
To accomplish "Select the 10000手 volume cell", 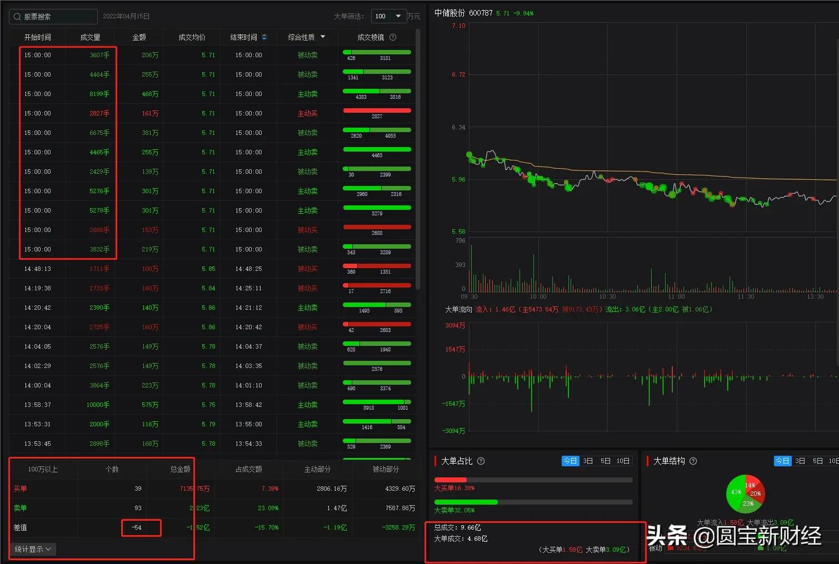I will click(98, 405).
